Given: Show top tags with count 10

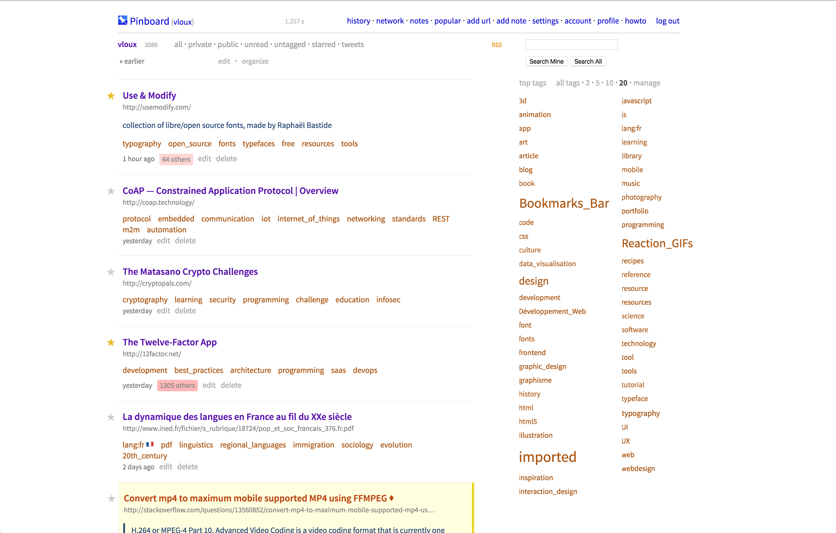Looking at the screenshot, I should point(609,83).
